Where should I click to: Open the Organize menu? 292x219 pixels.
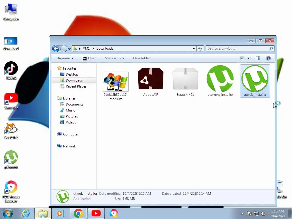coord(65,58)
